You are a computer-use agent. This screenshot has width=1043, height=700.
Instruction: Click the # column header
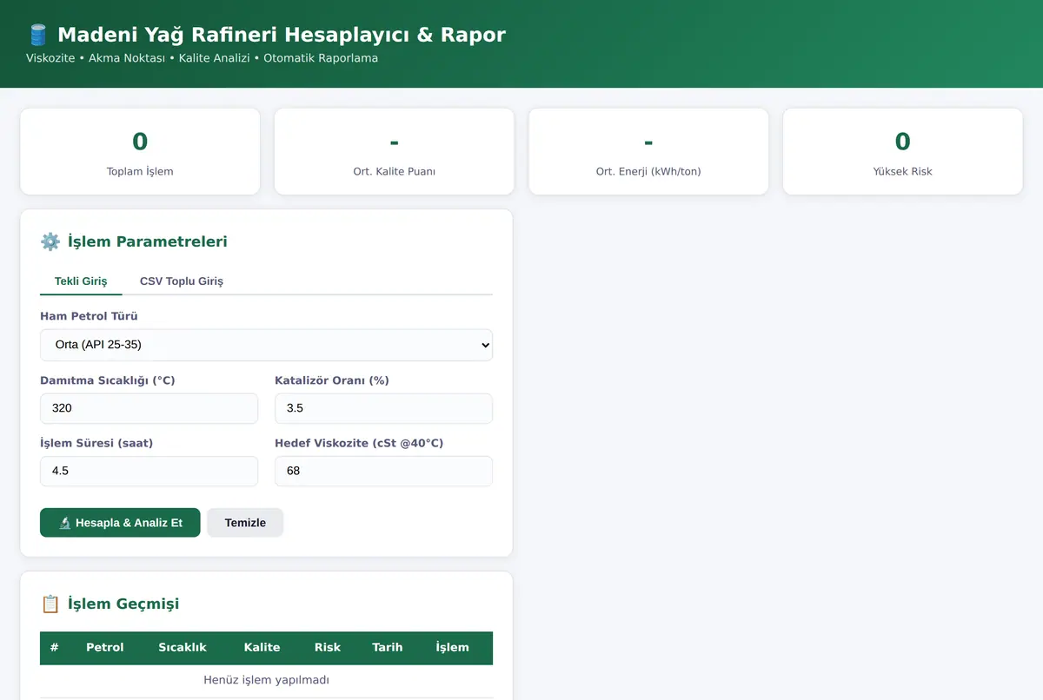pos(55,647)
